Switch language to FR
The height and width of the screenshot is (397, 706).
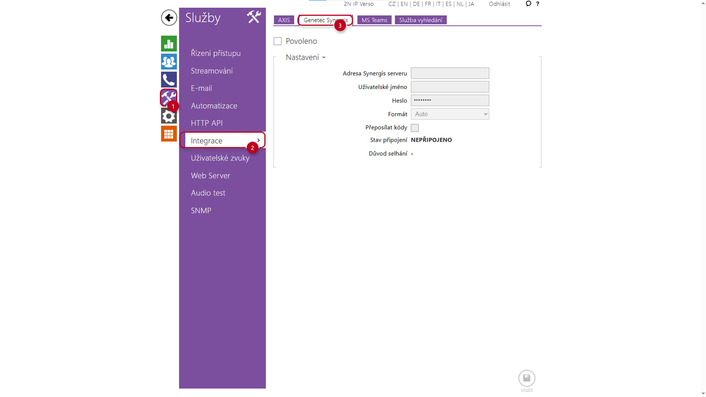428,4
